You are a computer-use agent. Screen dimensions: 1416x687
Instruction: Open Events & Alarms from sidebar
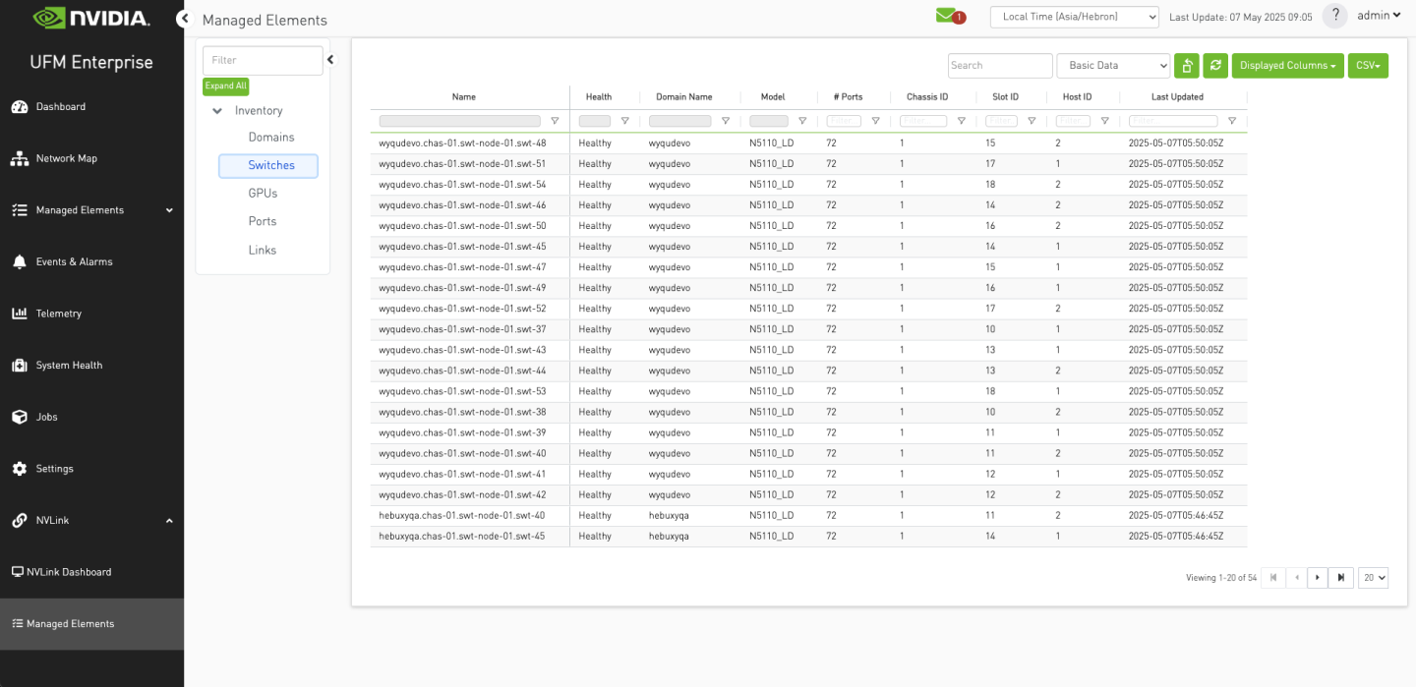pos(74,261)
